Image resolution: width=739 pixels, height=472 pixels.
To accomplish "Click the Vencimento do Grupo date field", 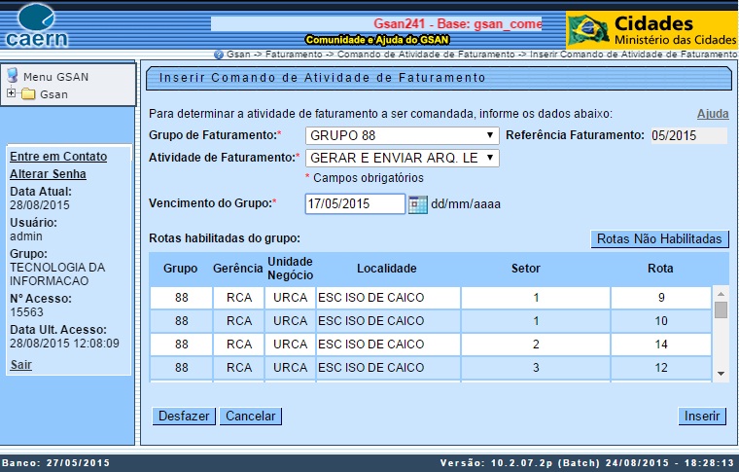I will click(355, 204).
